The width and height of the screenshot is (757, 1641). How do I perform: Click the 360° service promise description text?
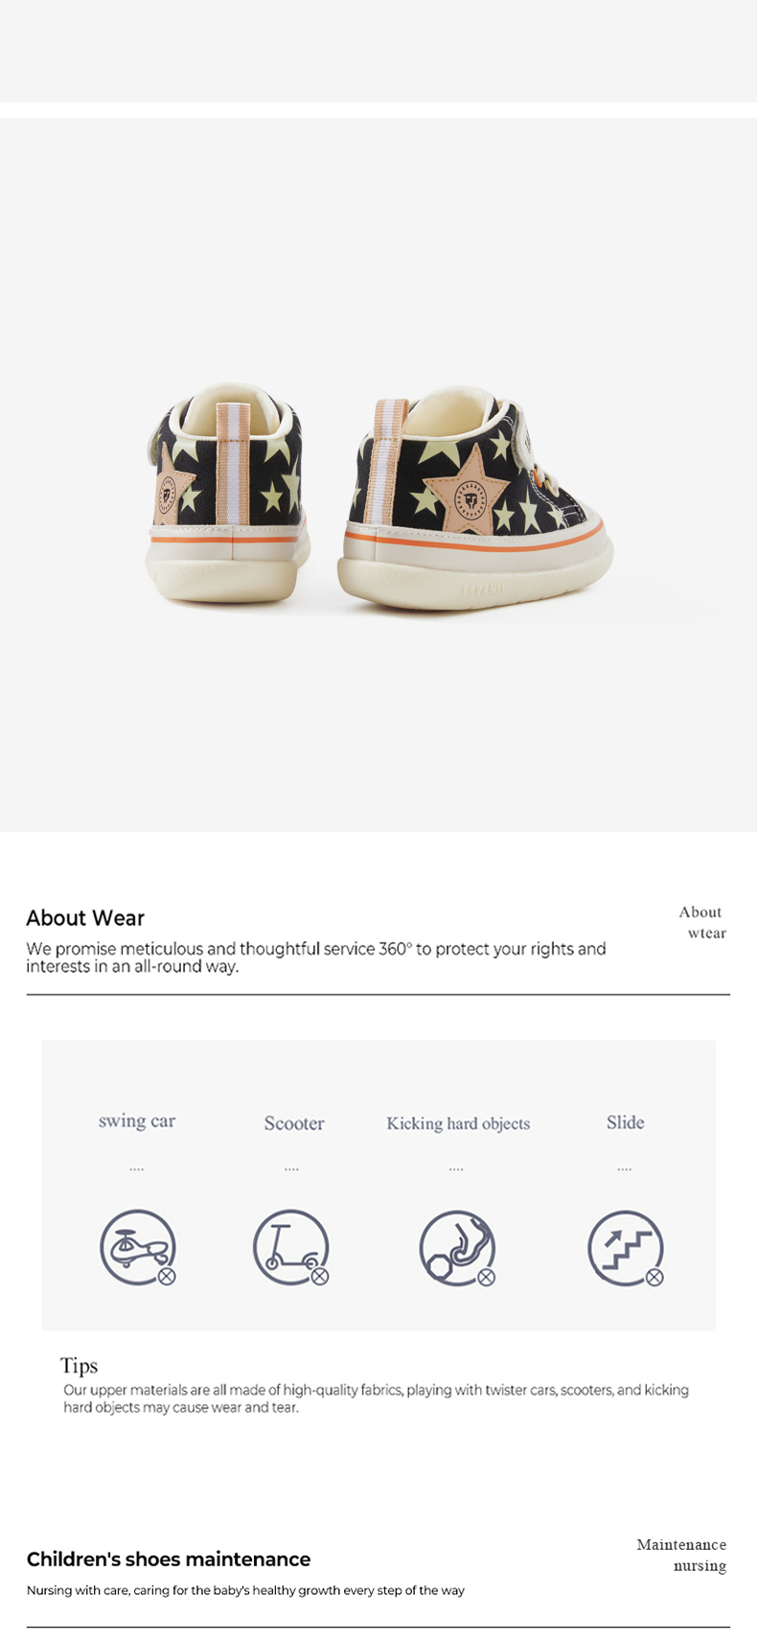(x=316, y=957)
